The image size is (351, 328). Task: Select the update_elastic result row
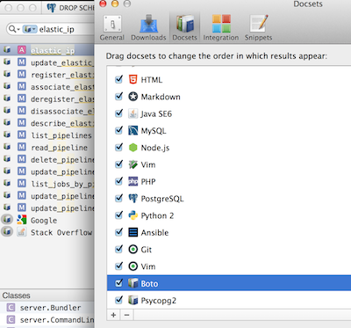point(47,62)
